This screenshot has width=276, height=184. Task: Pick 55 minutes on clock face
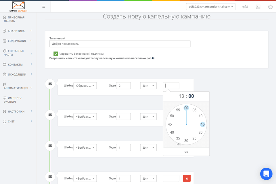click(178, 110)
